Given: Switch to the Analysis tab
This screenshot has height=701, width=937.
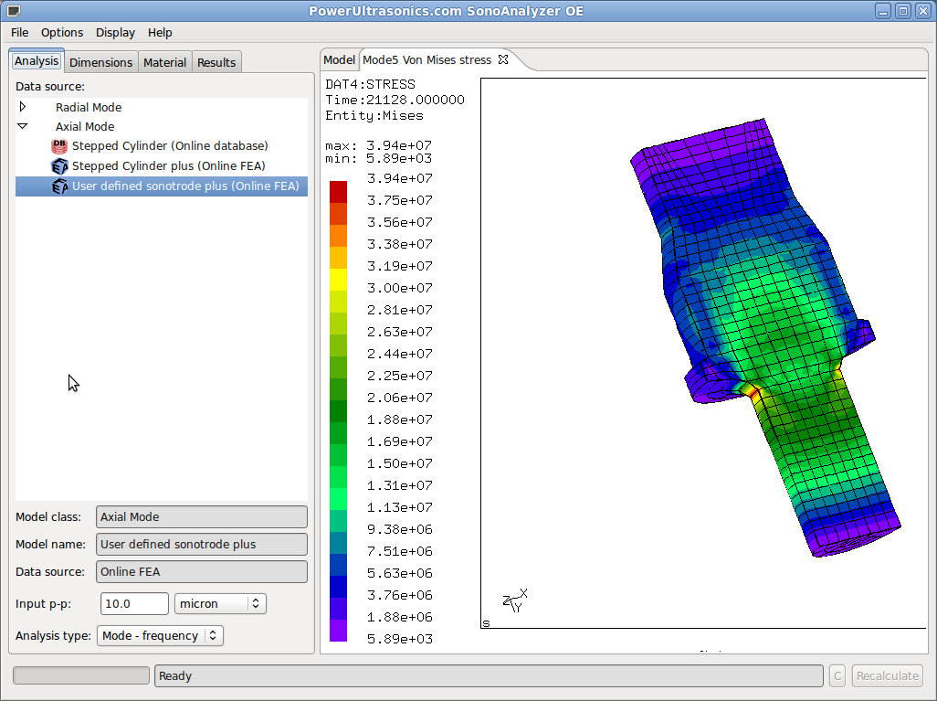Looking at the screenshot, I should pos(37,61).
